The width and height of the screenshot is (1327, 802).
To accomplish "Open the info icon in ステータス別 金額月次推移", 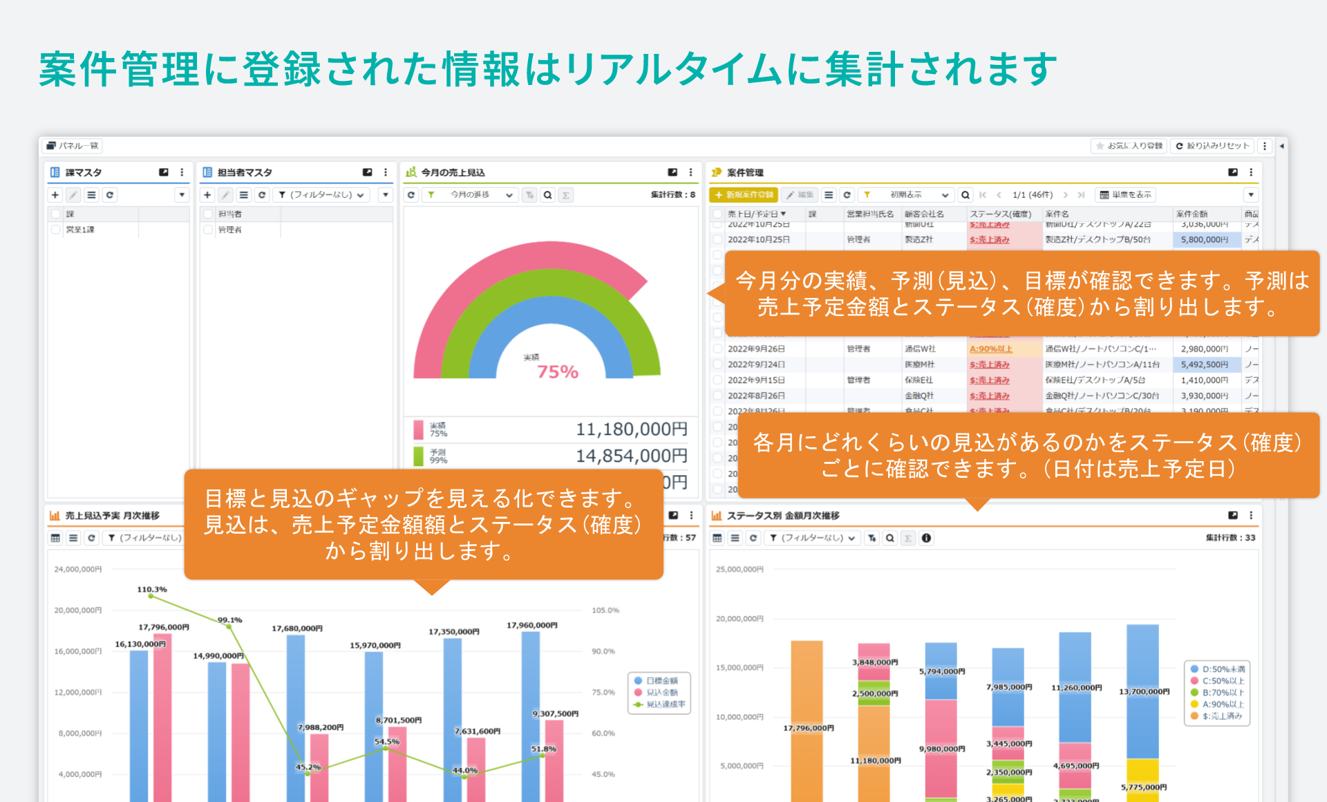I will point(925,538).
